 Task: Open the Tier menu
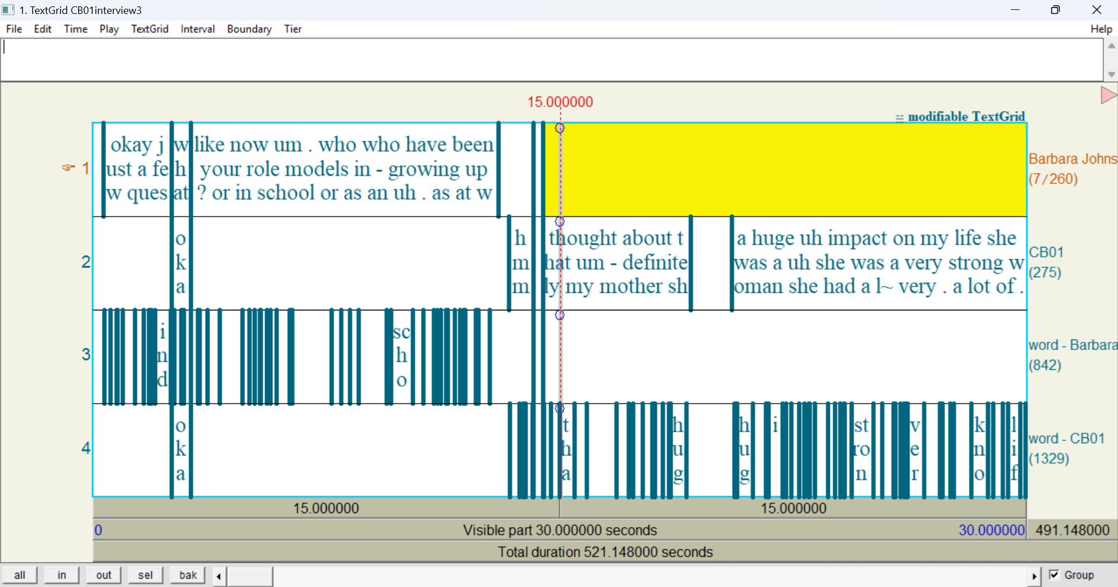click(x=293, y=29)
